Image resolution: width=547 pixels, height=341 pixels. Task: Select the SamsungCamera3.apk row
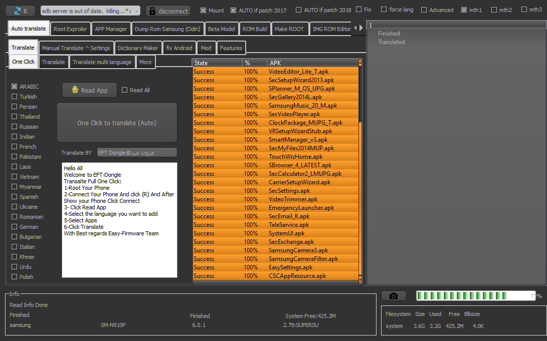coord(276,250)
